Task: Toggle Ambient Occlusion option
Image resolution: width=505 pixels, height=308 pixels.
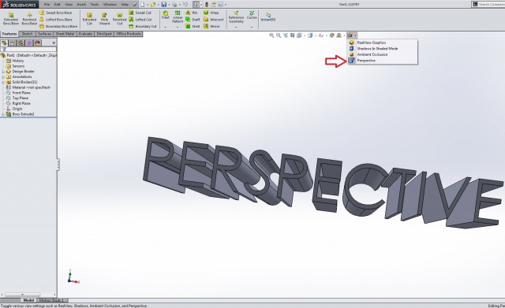Action: click(x=383, y=54)
